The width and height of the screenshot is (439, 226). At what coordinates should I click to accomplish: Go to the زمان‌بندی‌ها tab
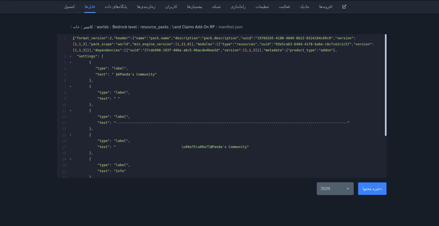click(x=146, y=7)
